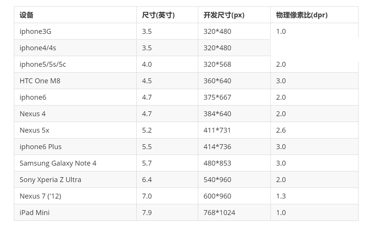This screenshot has width=365, height=226.
Task: Click the '5.5' size of iphone6 Plus
Action: [x=147, y=147]
